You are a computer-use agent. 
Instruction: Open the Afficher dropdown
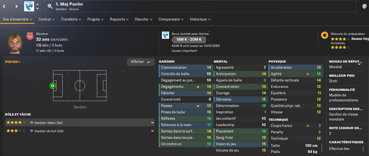(x=141, y=62)
